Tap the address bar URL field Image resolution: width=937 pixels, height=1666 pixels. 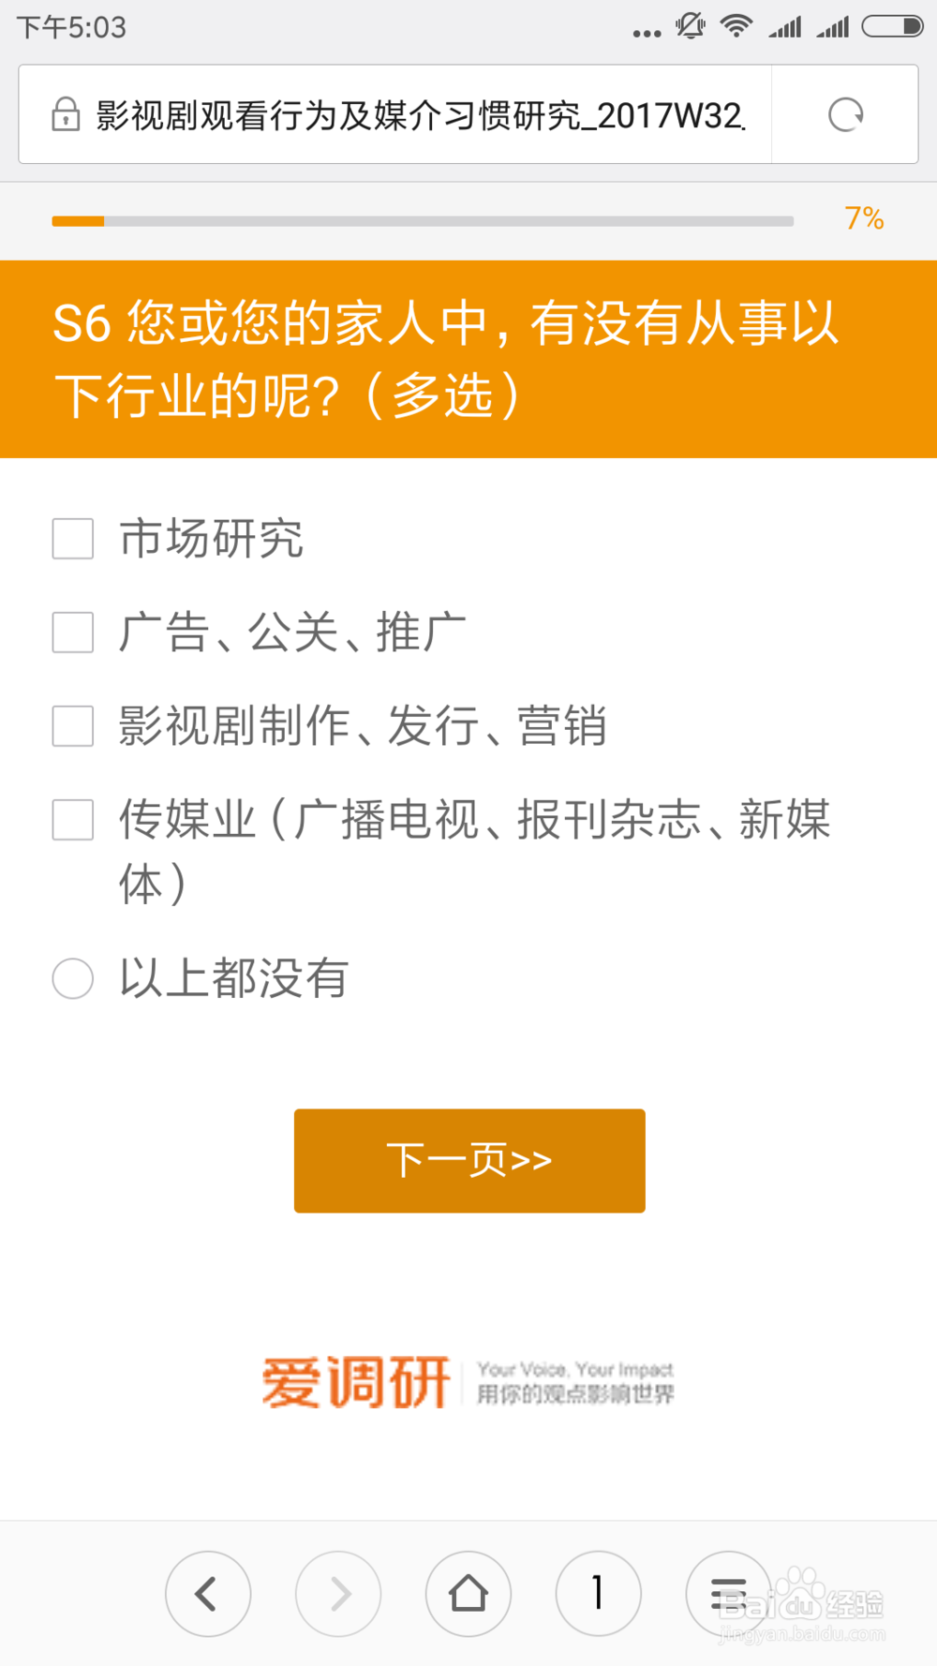coord(420,114)
